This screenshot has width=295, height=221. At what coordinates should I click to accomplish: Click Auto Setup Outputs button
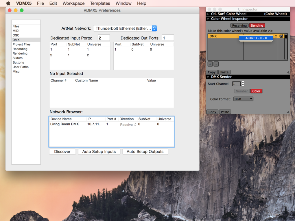(145, 152)
